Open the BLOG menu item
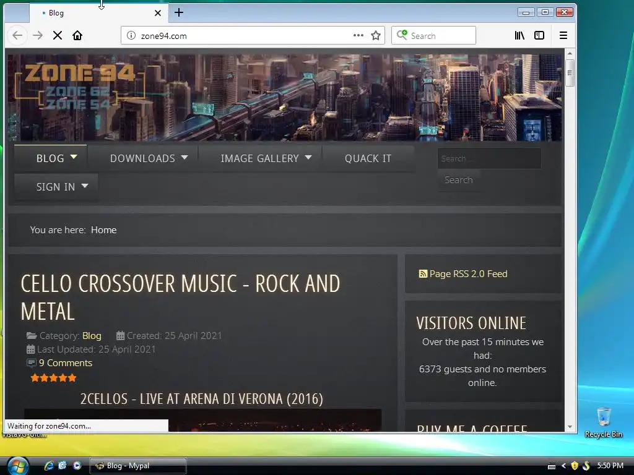Screen dimensions: 634x475 (51, 158)
